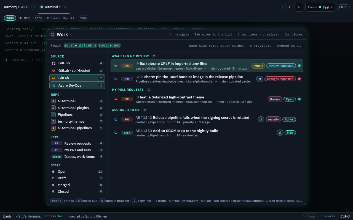Filter by Closed state

(x=77, y=192)
